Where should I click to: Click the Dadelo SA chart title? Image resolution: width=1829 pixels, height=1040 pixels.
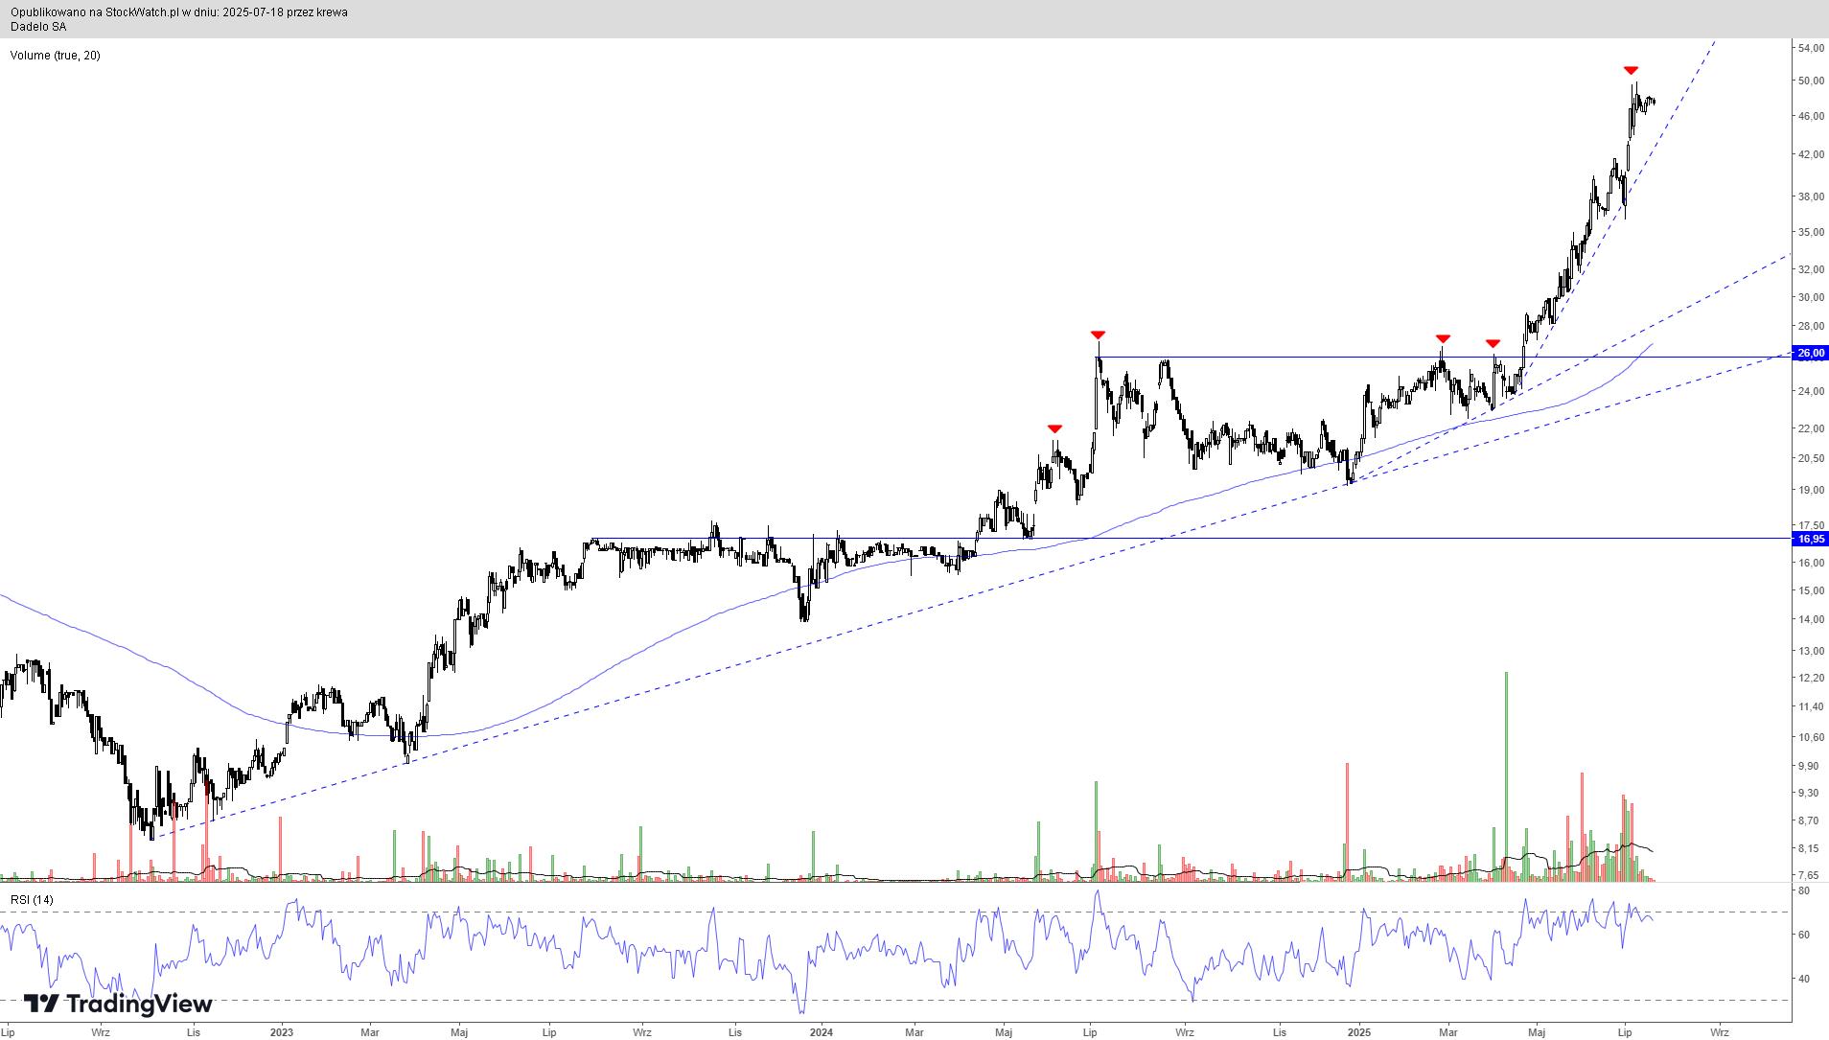click(x=38, y=27)
